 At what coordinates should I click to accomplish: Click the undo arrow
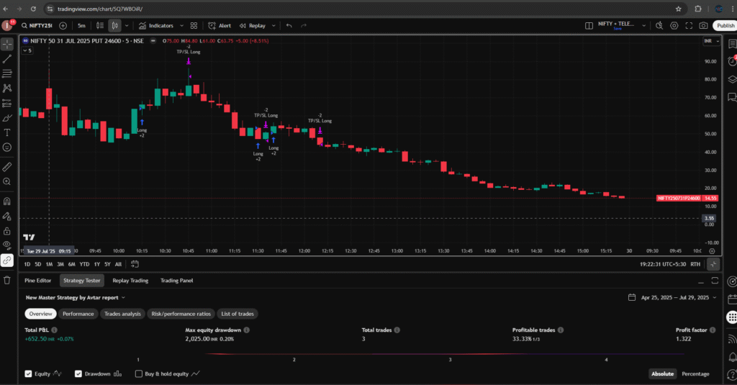[289, 26]
